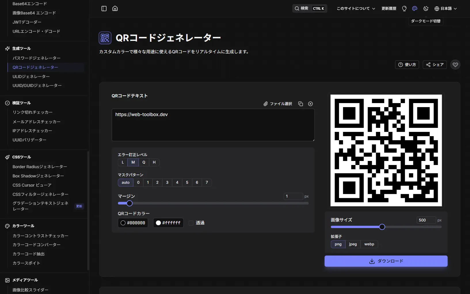Select png extension
The image size is (470, 294).
[338, 244]
